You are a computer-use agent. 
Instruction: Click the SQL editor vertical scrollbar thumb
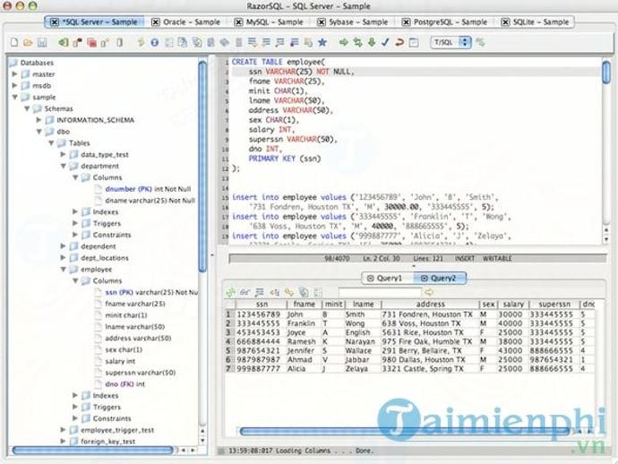point(606,72)
